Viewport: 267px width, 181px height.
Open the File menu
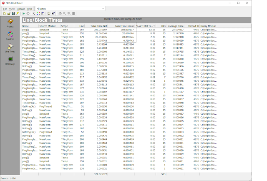point(5,9)
